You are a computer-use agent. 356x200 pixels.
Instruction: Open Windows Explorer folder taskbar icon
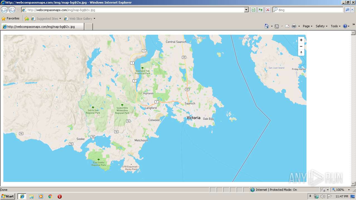tap(31, 196)
